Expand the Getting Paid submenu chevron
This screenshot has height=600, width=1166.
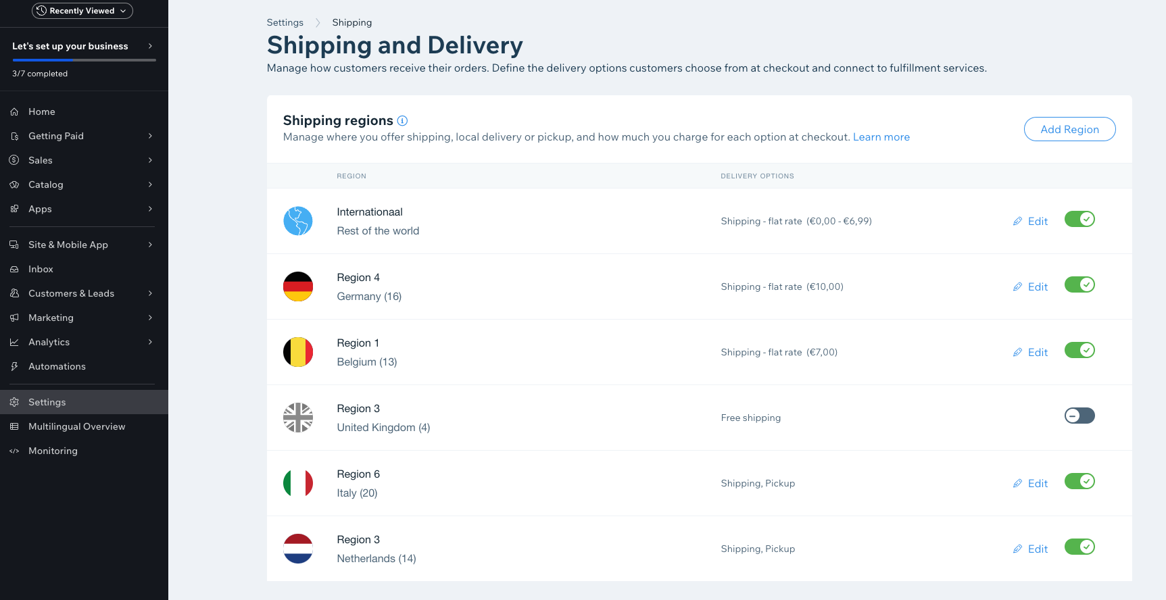(x=150, y=136)
